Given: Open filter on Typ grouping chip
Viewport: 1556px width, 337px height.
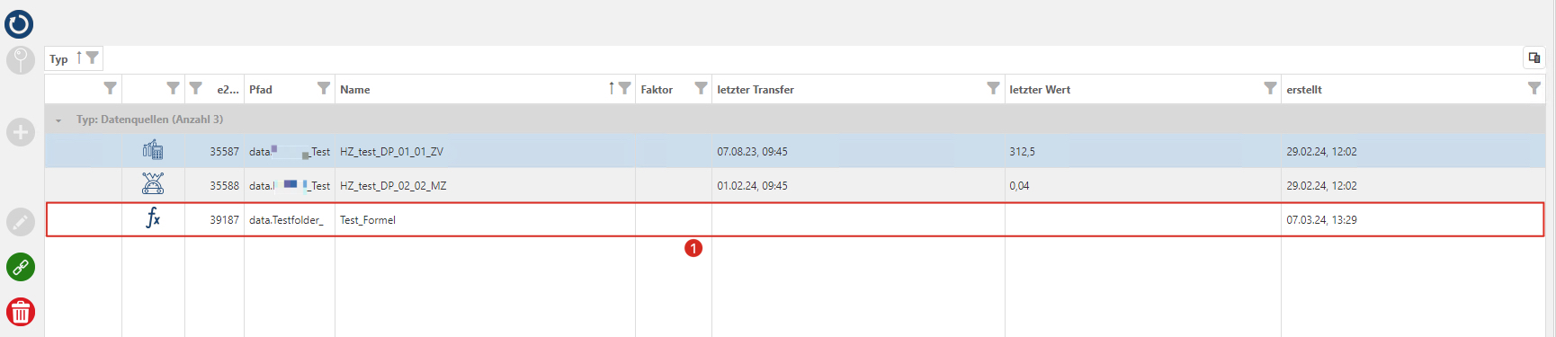Looking at the screenshot, I should click(x=92, y=58).
